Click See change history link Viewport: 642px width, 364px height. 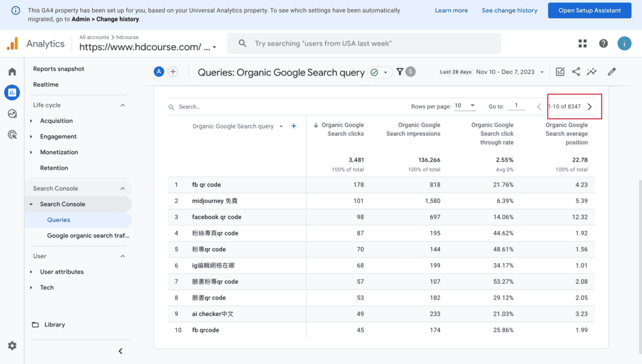(509, 11)
